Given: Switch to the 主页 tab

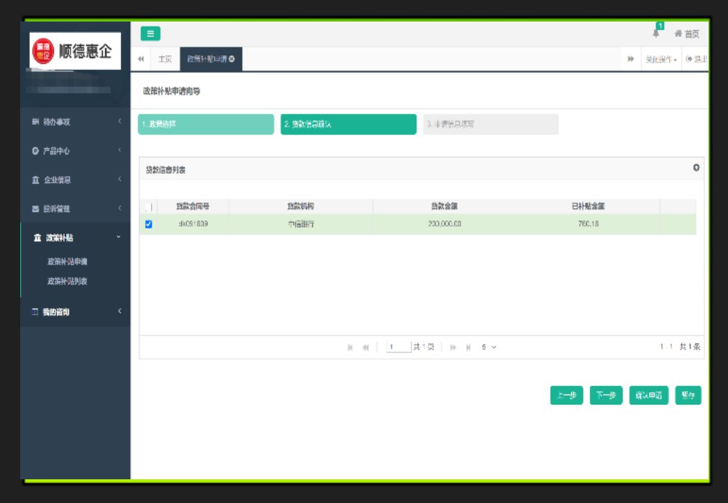Looking at the screenshot, I should 165,59.
